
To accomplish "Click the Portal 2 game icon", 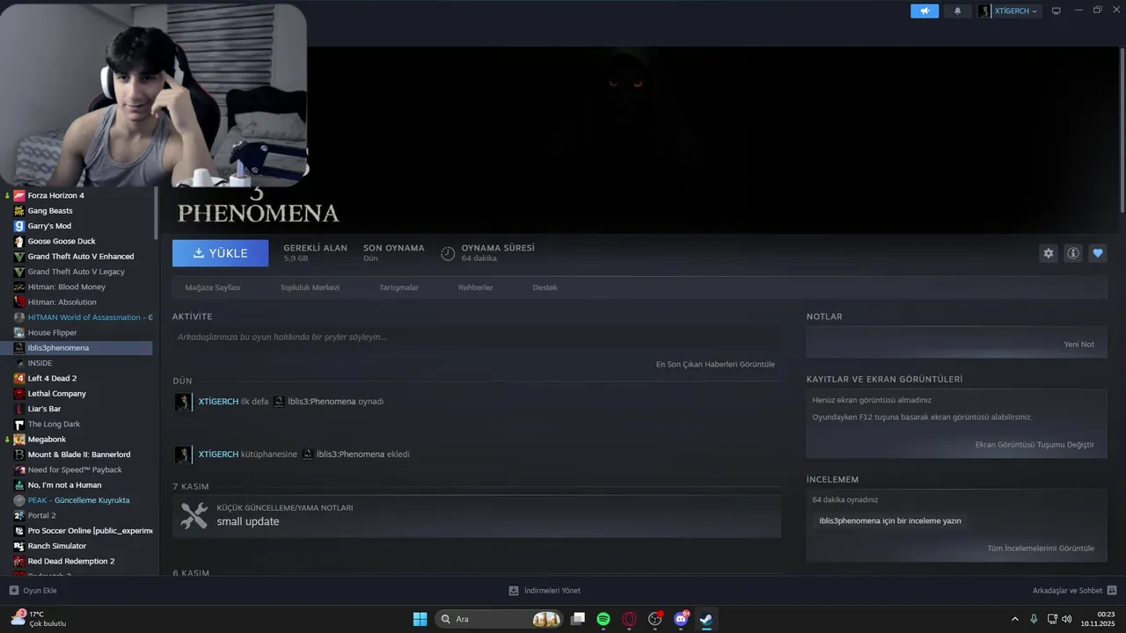I will click(x=19, y=515).
